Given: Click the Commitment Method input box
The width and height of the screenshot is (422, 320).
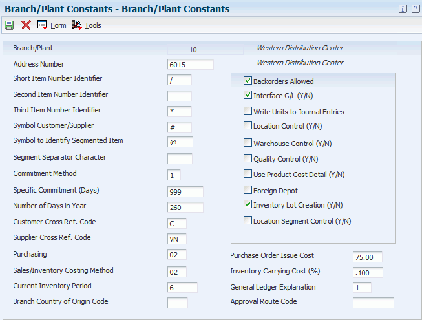Looking at the screenshot, I should point(174,175).
